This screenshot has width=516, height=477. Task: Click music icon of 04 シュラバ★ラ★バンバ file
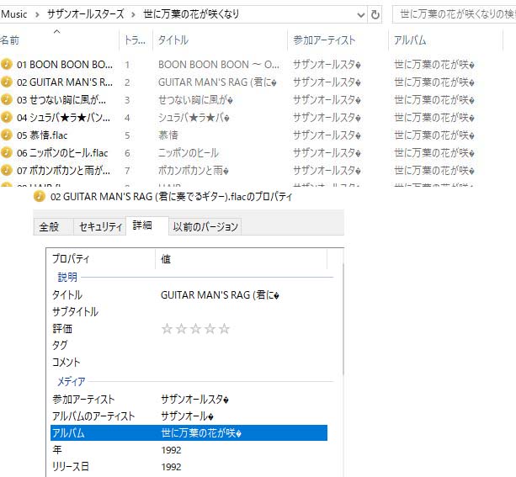coord(6,117)
